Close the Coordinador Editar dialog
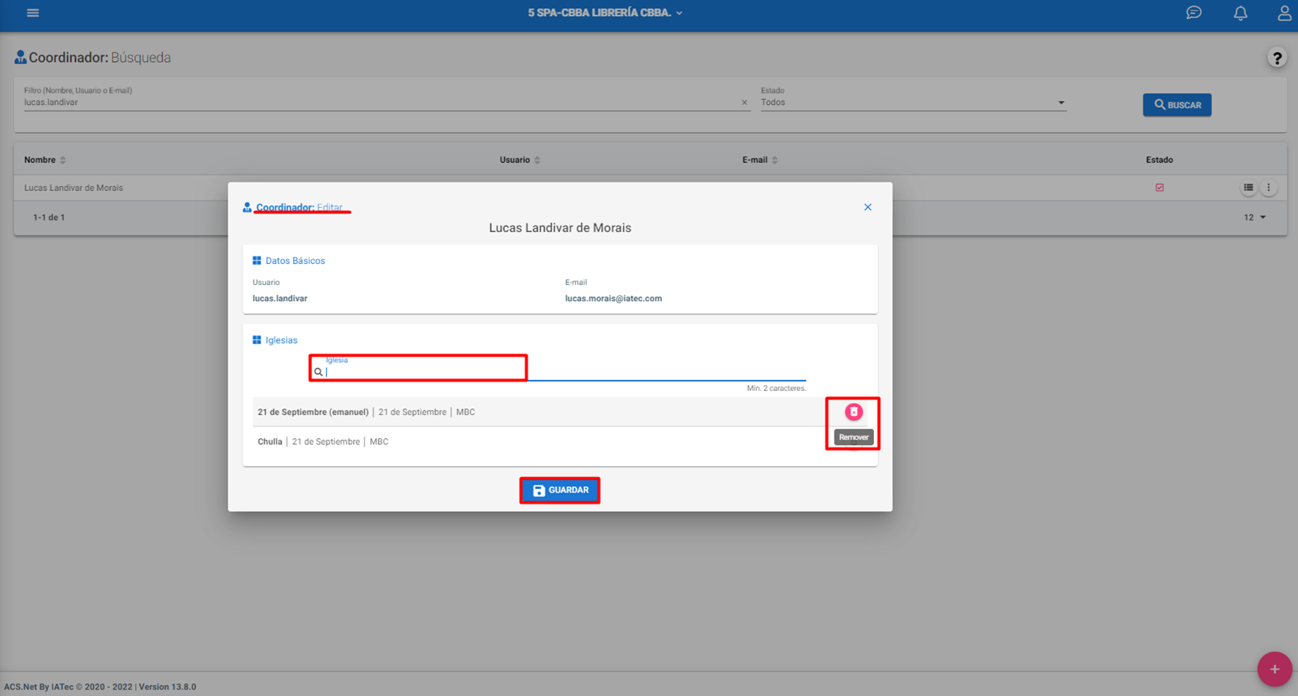The image size is (1298, 696). tap(868, 207)
